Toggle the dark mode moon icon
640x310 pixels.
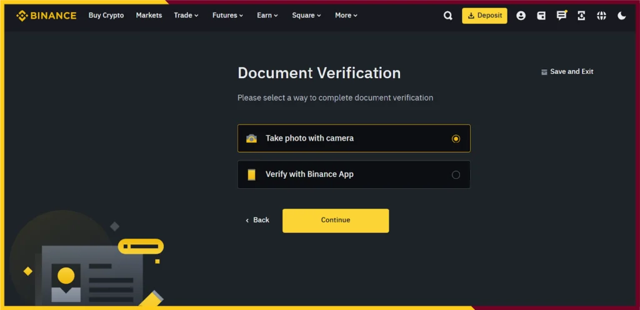coord(622,16)
